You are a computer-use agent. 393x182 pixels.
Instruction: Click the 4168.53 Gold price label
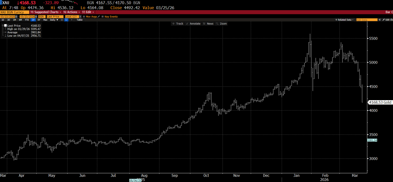click(380, 102)
